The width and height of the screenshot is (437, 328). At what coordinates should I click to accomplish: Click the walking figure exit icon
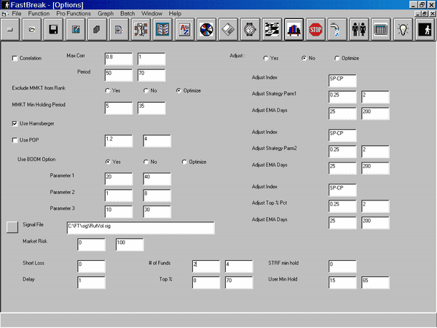click(x=424, y=30)
